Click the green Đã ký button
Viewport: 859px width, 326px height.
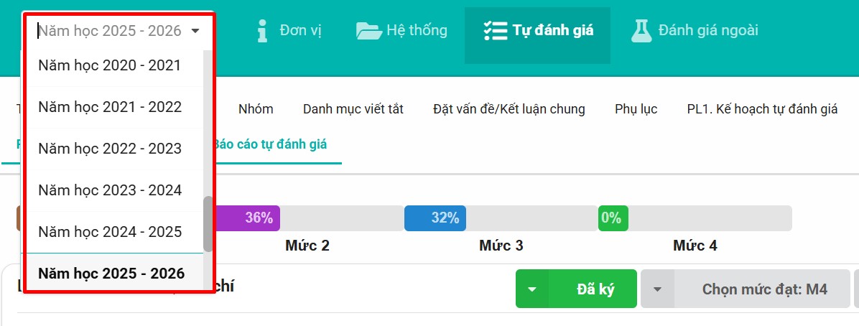pyautogui.click(x=595, y=289)
